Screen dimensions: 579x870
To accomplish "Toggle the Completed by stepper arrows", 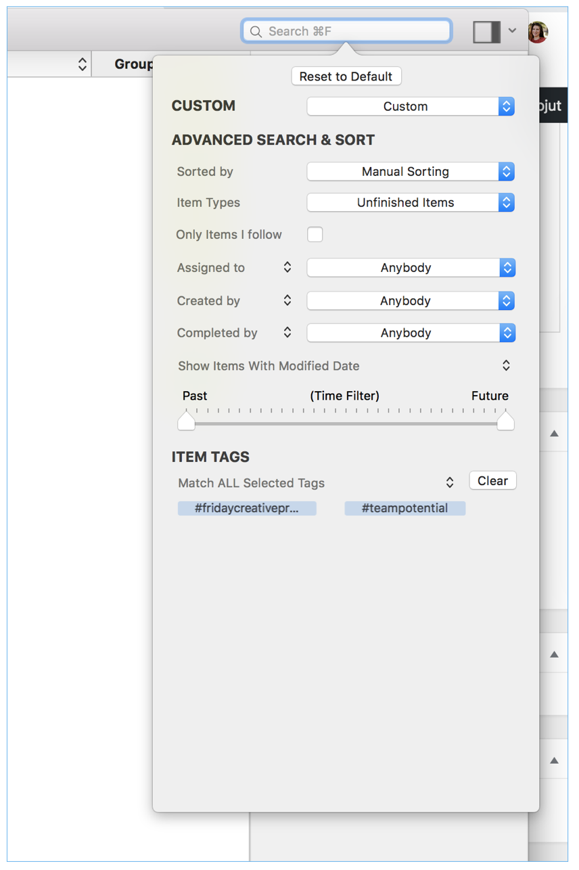I will click(x=287, y=333).
